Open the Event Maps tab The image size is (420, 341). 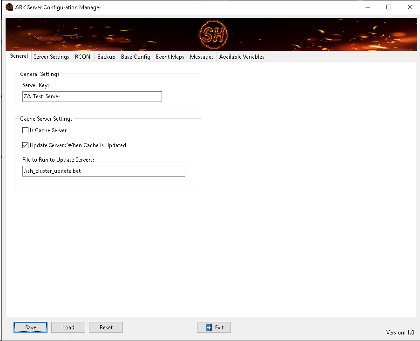point(170,57)
